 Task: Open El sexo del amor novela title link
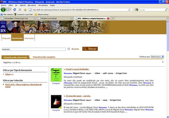coord(78,96)
